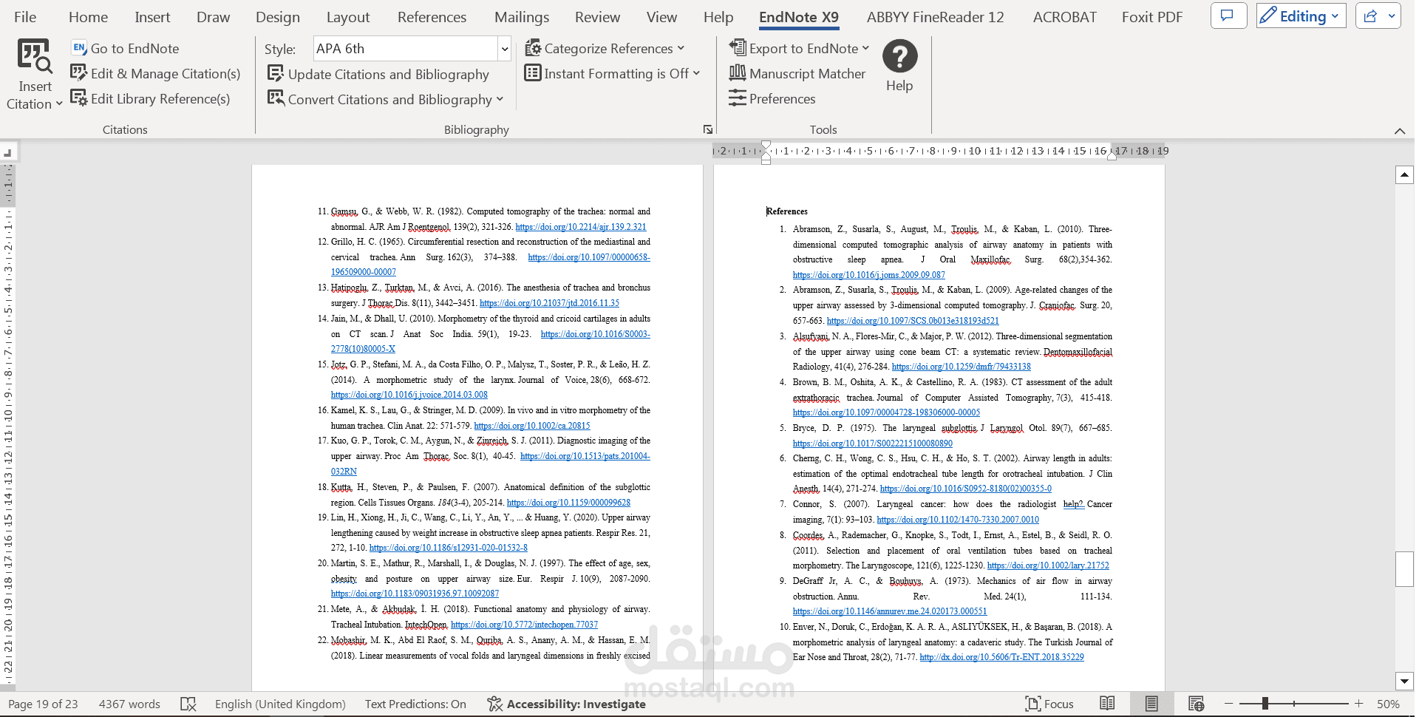Open the Editing mode button
1419x717 pixels.
pos(1301,16)
